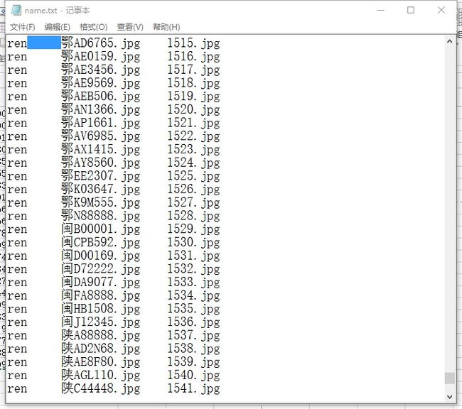Viewport: 462px width, 409px height.
Task: Maximize the name.txt Notepad window
Action: (x=411, y=11)
